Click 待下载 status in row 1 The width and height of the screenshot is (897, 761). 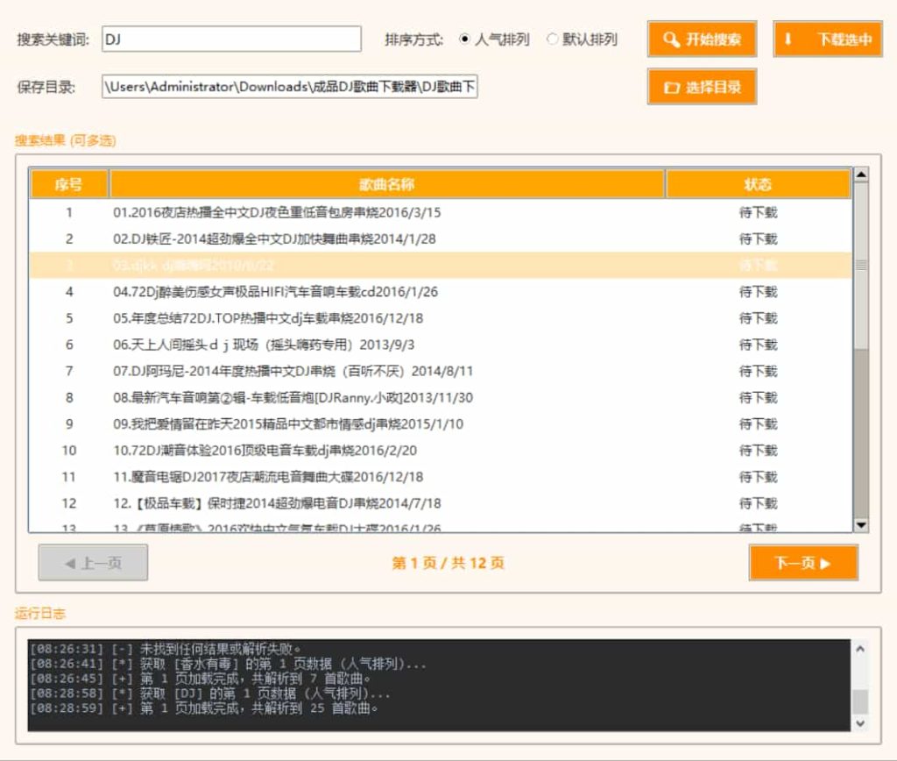pos(758,212)
